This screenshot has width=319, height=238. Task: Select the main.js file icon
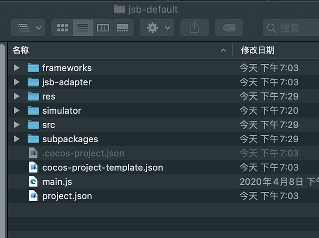[x=33, y=181]
